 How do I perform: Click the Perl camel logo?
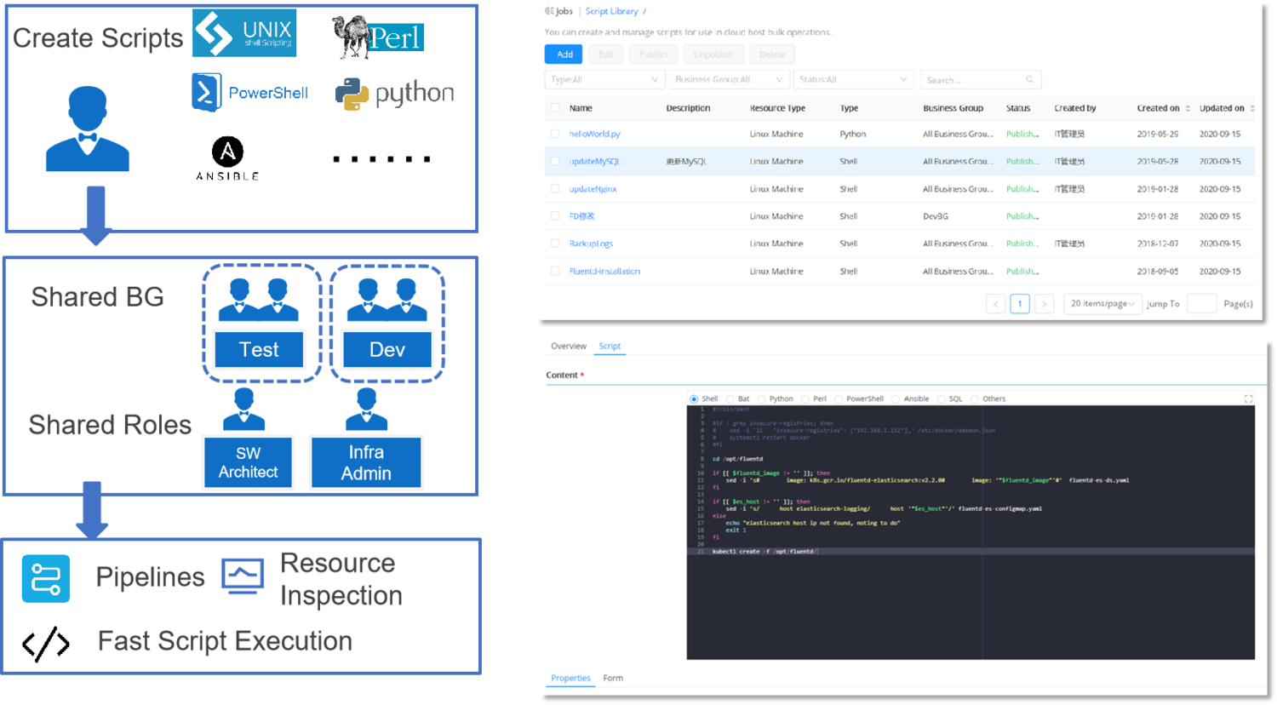[x=378, y=37]
